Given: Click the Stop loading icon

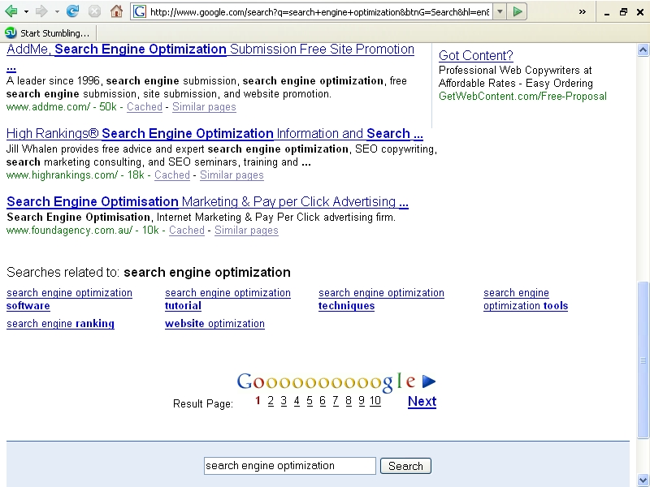Looking at the screenshot, I should [x=94, y=11].
